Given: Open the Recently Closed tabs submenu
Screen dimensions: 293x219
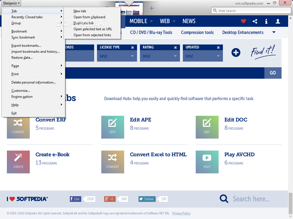Looking at the screenshot, I should [33, 17].
